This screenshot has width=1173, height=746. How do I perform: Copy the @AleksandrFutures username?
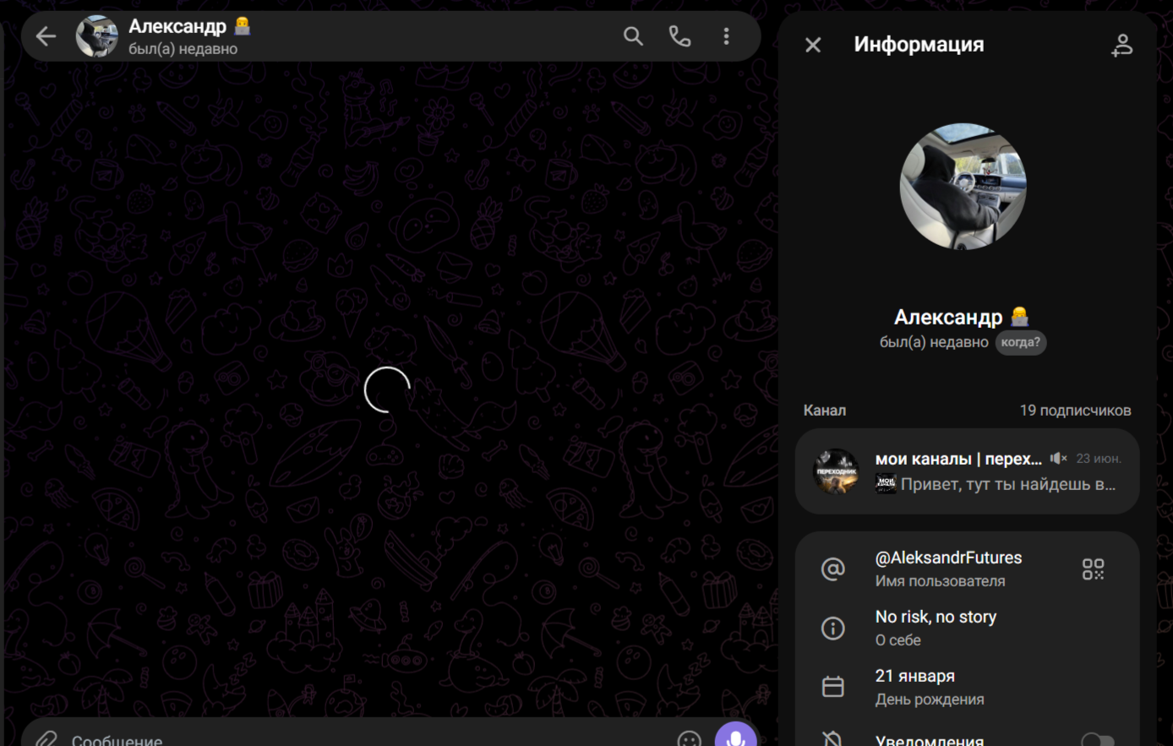pos(948,558)
